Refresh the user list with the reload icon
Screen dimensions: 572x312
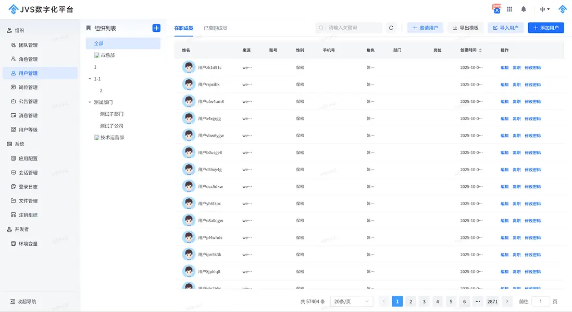391,28
